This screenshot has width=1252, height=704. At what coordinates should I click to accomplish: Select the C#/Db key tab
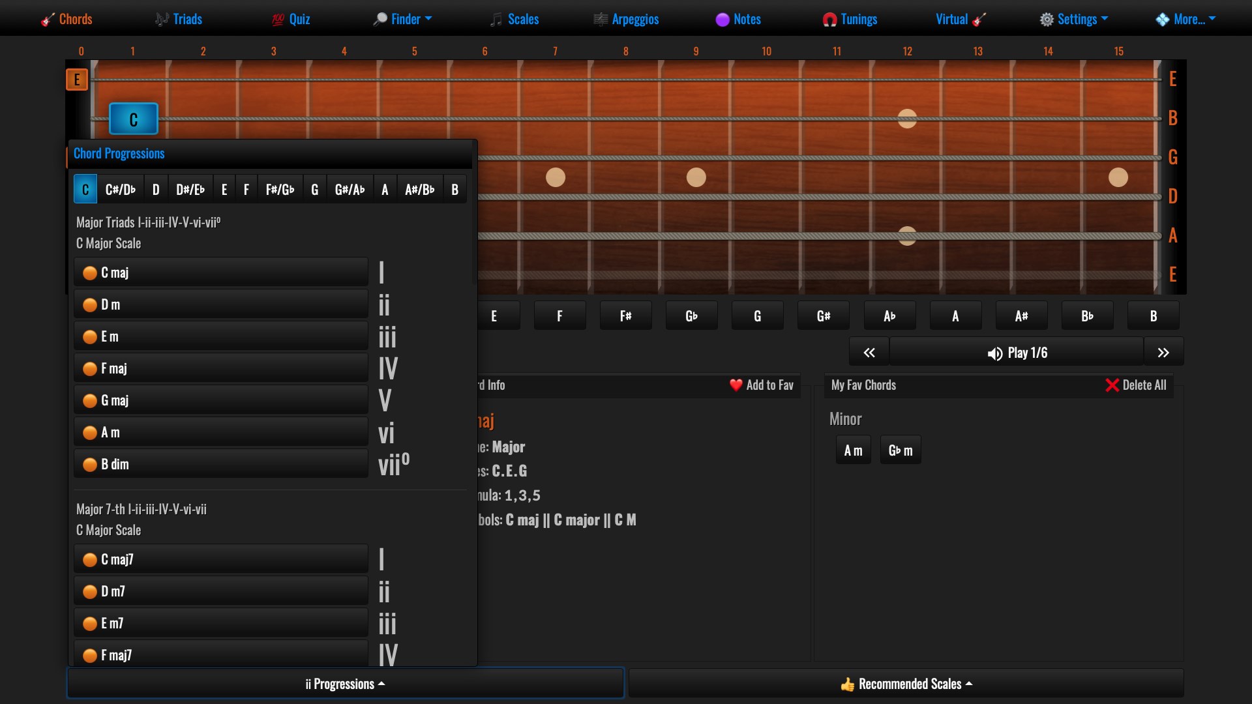(121, 189)
